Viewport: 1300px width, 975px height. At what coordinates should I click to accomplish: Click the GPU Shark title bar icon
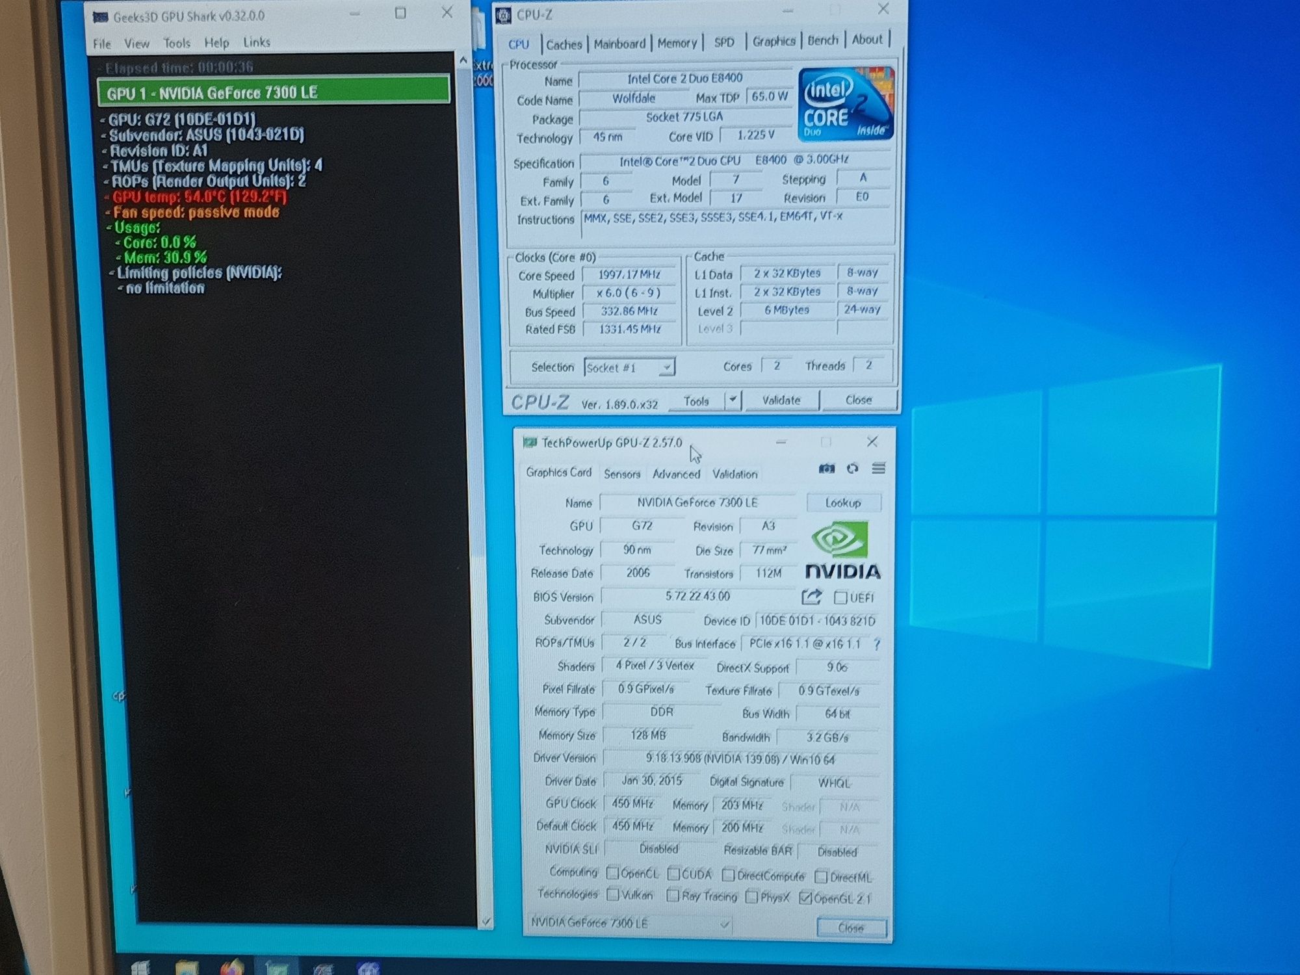[x=100, y=17]
